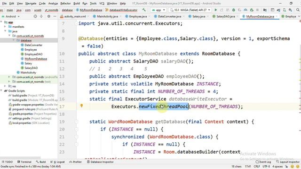301x169 pixels.
Task: Fold the getDatabase method at line 19
Action: 76,122
